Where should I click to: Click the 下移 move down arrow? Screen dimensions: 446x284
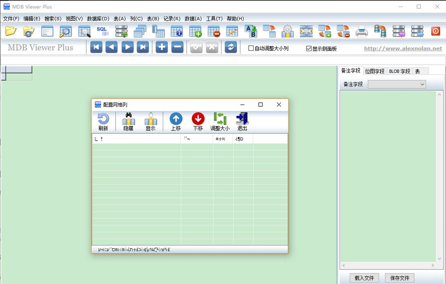click(198, 121)
